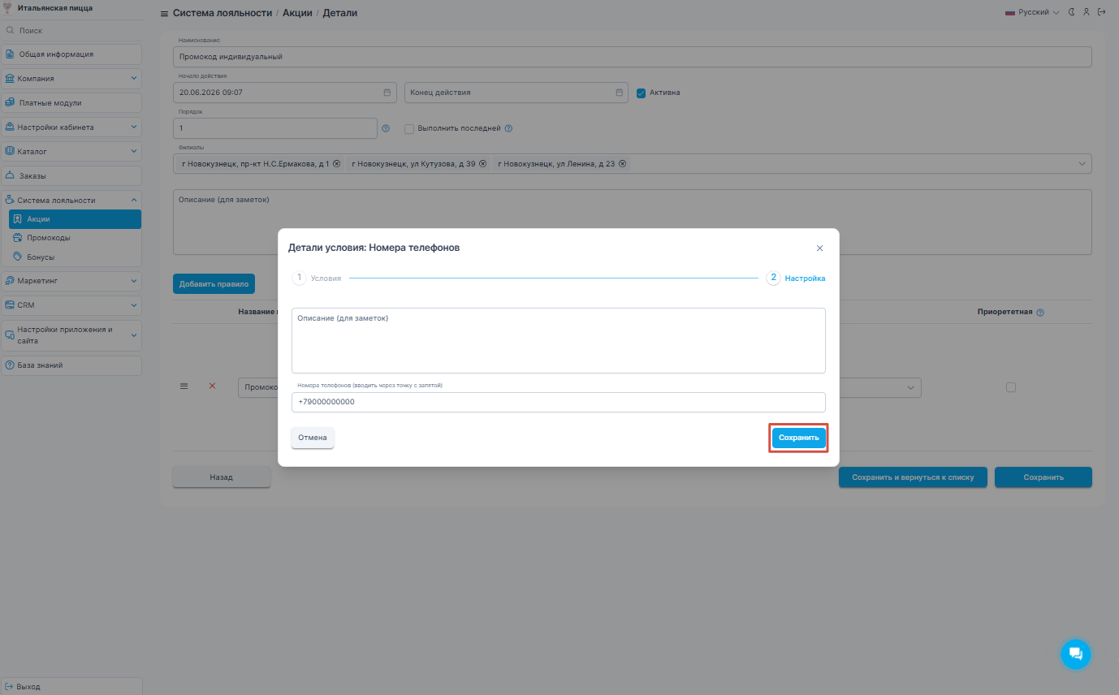Screen dimensions: 1119x695
Task: Enable the Выполнить последней checkbox
Action: click(x=409, y=128)
